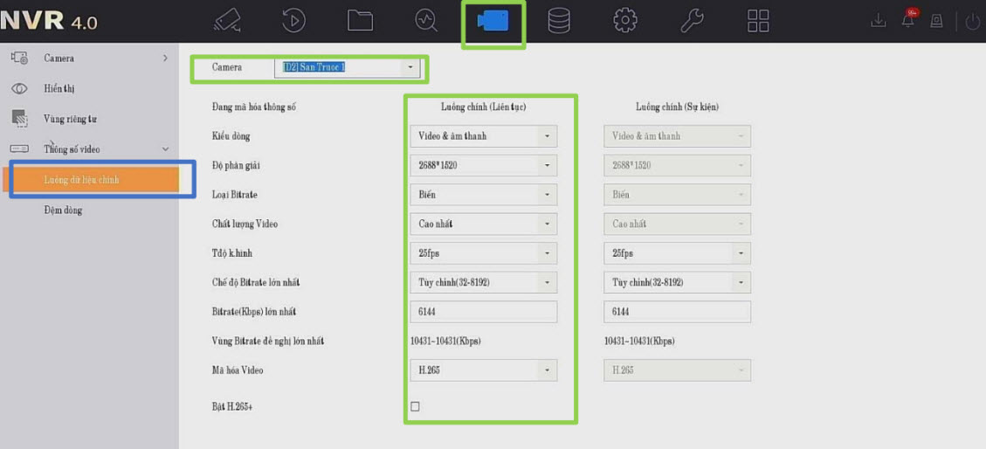
Task: Open the live view camera icon
Action: 227,20
